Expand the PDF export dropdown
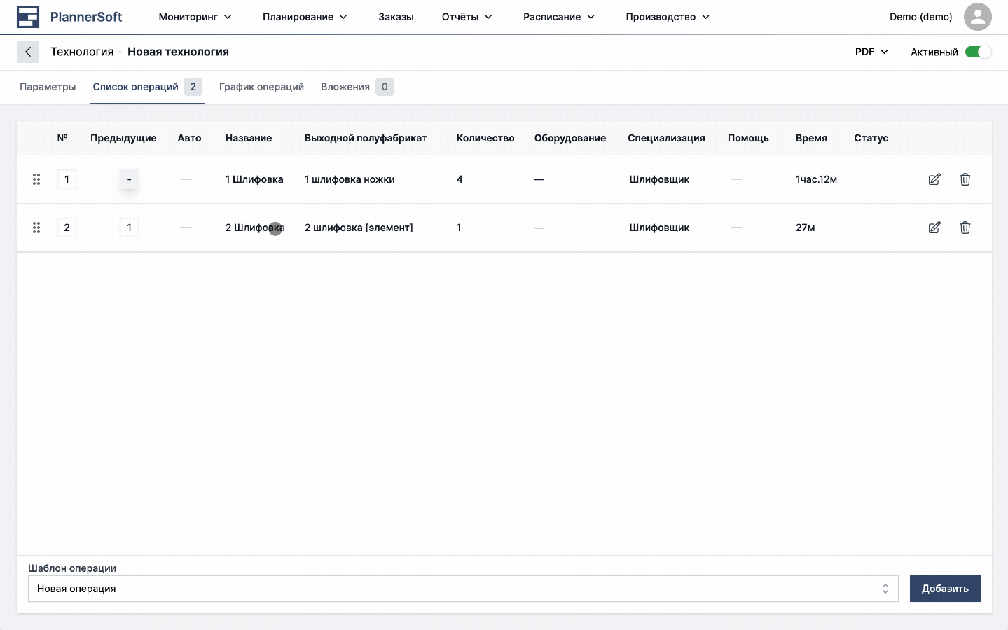 coord(871,52)
